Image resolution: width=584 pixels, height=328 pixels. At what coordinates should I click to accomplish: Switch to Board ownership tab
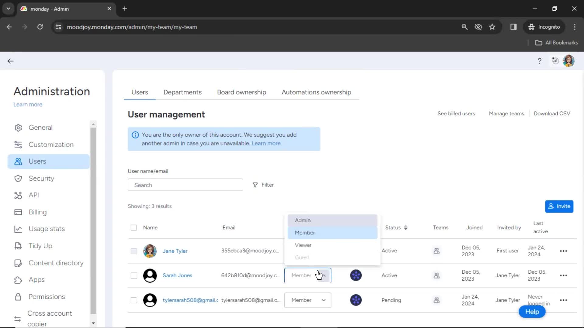(x=242, y=92)
